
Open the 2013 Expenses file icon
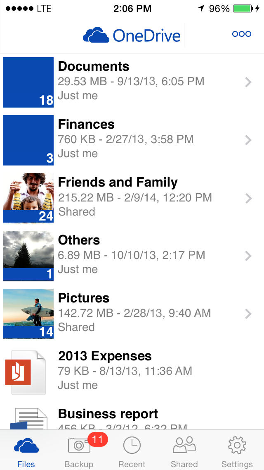(x=26, y=372)
